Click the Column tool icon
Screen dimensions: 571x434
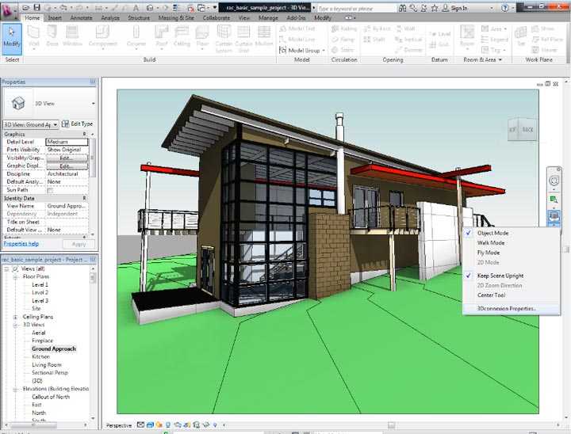[136, 32]
